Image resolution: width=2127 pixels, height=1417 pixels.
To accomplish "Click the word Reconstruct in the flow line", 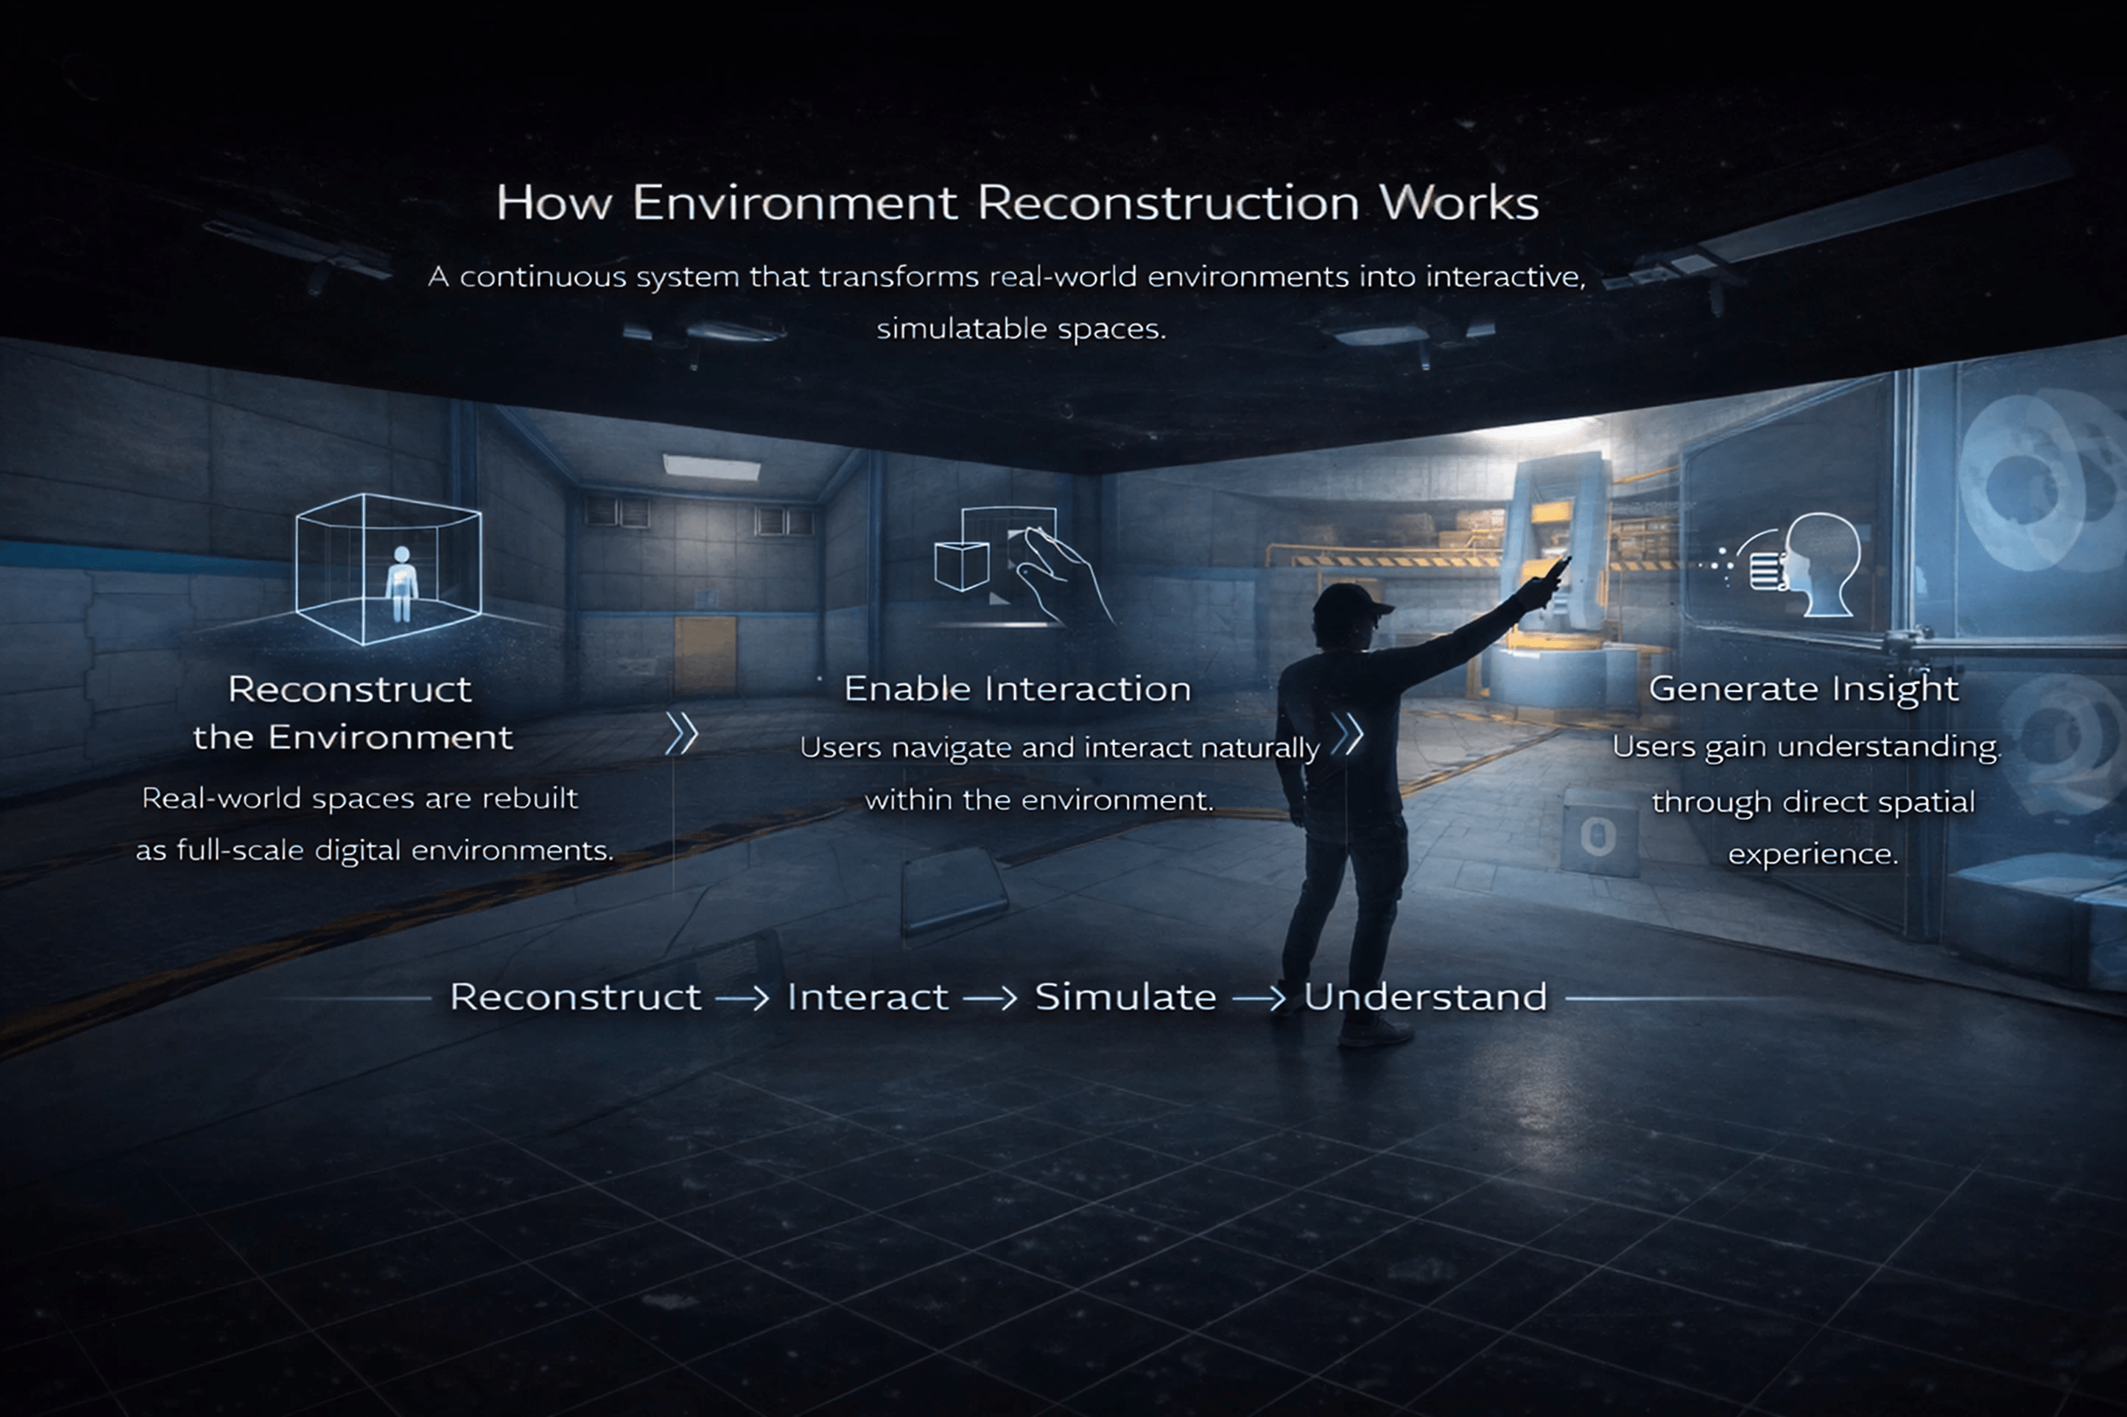I will (x=576, y=997).
